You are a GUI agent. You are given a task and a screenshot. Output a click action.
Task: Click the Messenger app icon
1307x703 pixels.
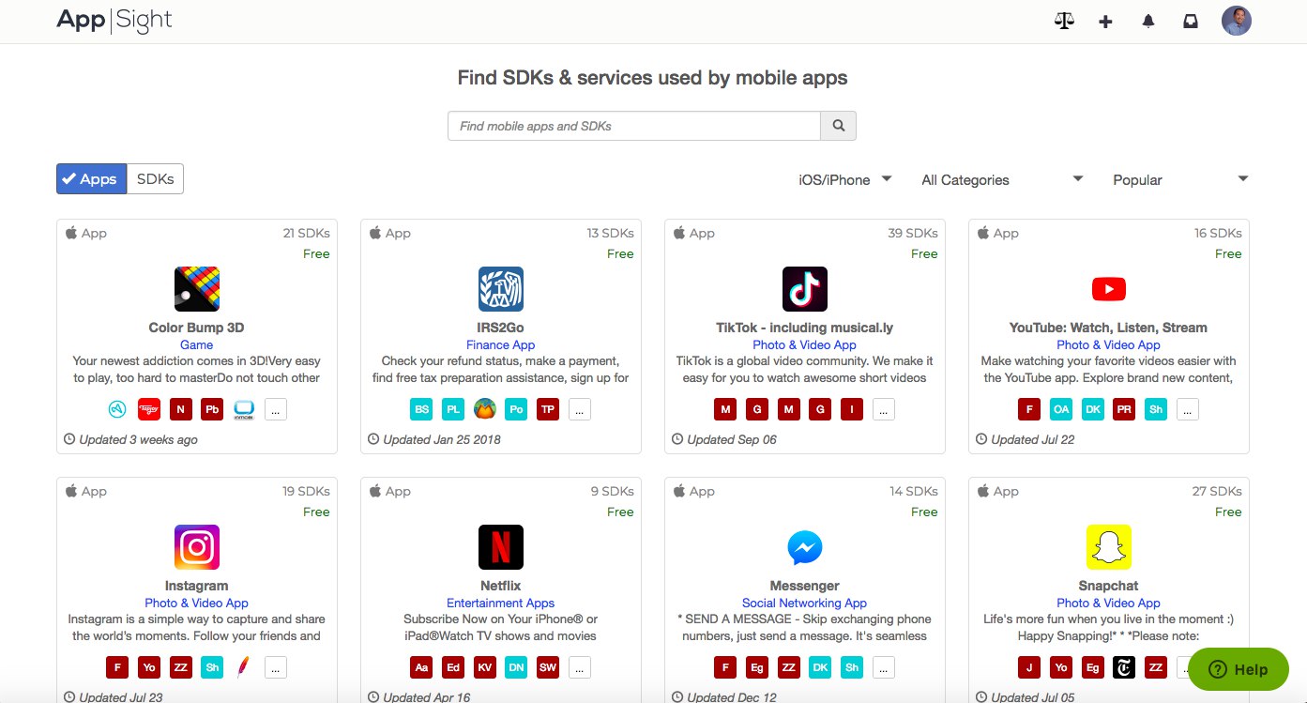click(x=805, y=547)
